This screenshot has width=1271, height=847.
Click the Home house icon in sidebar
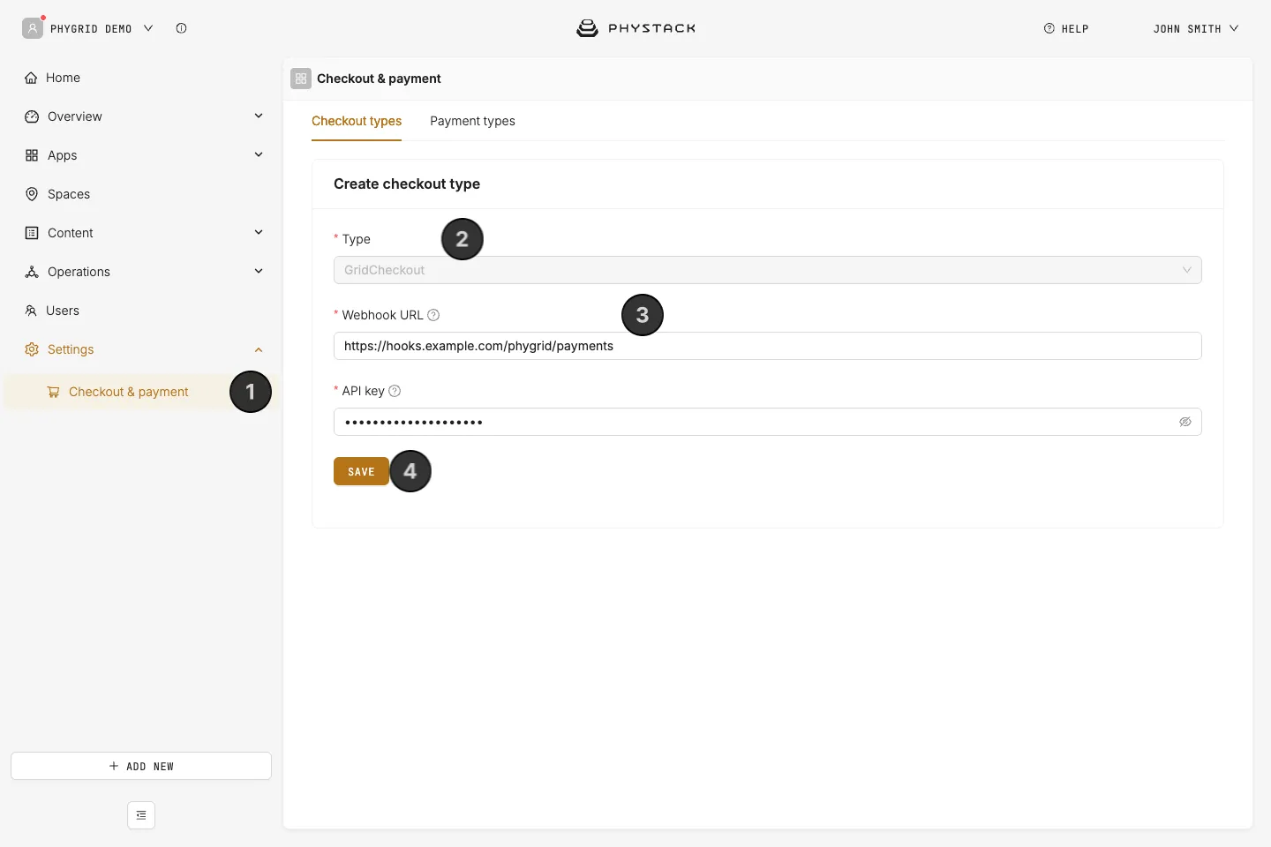pyautogui.click(x=32, y=78)
